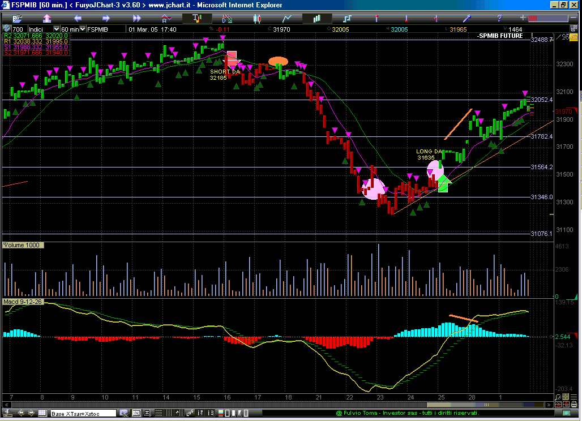The image size is (582, 421).
Task: Open settings with the wrench icon
Action: pos(468,18)
